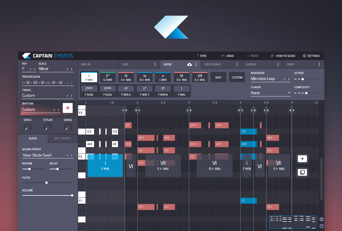This screenshot has height=231, width=342.
Task: Click previous arrow for Key
Action: [30, 69]
